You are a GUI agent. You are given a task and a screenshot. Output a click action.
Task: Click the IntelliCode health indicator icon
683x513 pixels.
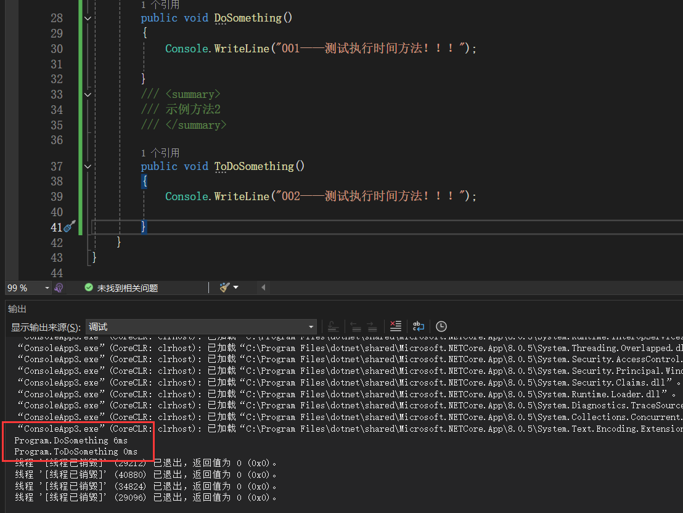(x=59, y=288)
